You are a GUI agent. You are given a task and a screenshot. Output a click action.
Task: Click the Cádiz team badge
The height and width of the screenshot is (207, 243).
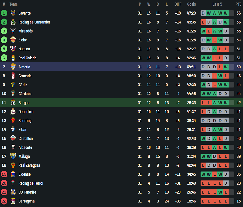(x=13, y=85)
